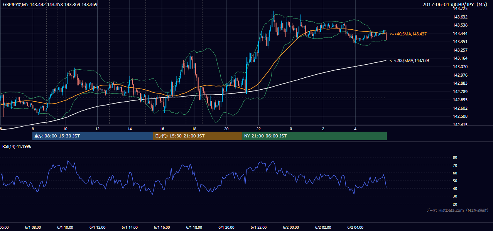Click the RSI scale value 30
493x231 pixels.
click(455, 196)
